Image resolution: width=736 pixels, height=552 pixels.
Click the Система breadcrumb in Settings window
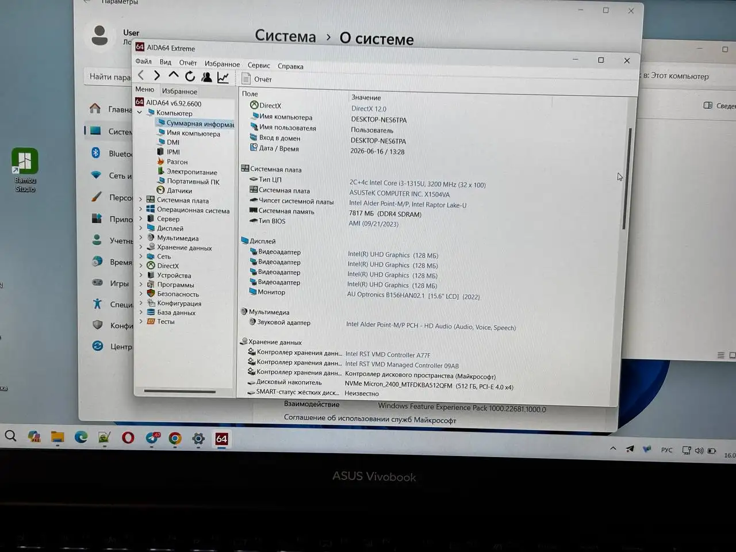(285, 36)
